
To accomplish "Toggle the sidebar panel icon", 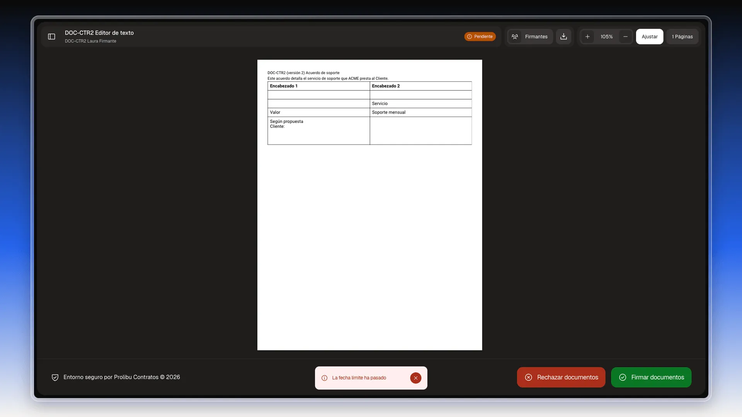I will point(51,37).
